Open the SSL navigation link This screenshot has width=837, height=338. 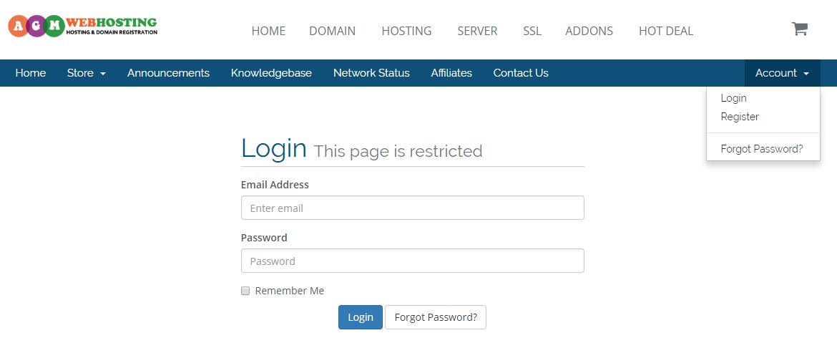coord(532,31)
